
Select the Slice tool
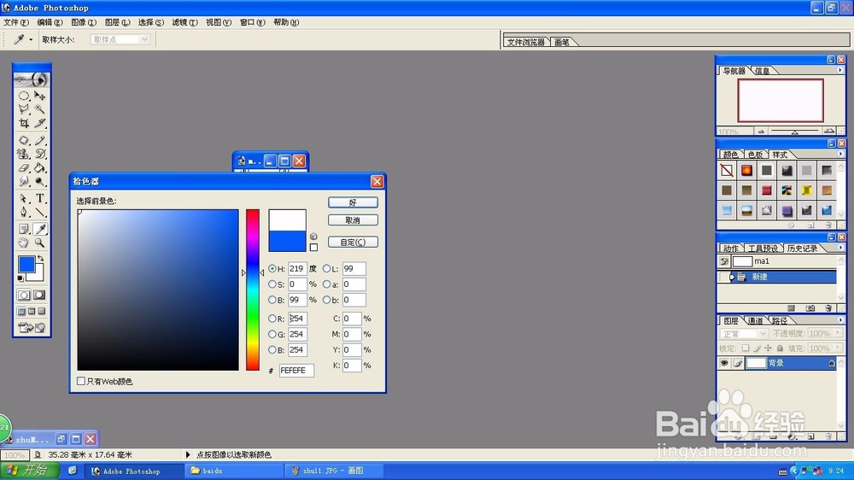click(x=40, y=123)
